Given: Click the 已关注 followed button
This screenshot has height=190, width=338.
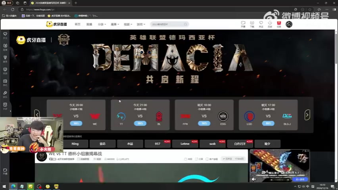Looking at the screenshot, I should coord(227,159).
